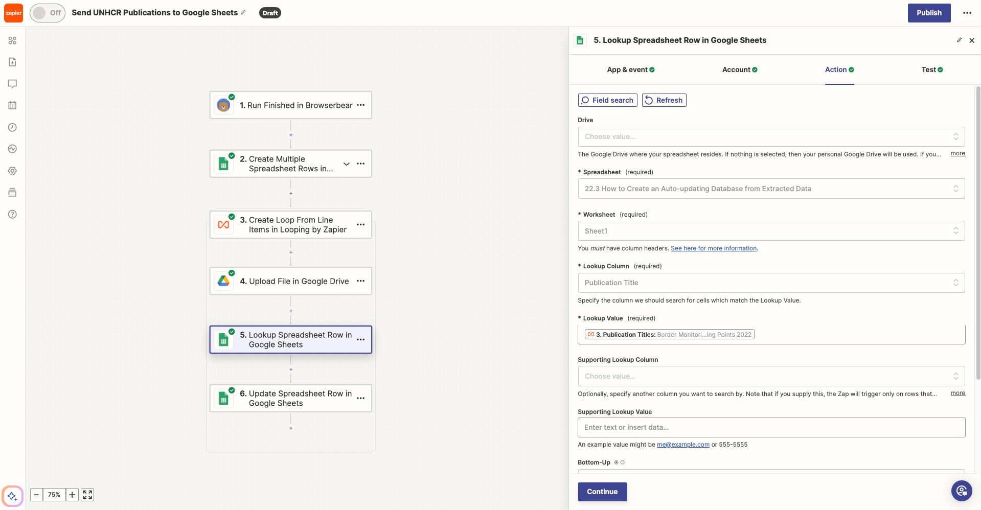The image size is (981, 510).
Task: Open step 5 Lookup Row three-dot menu
Action: (x=361, y=340)
